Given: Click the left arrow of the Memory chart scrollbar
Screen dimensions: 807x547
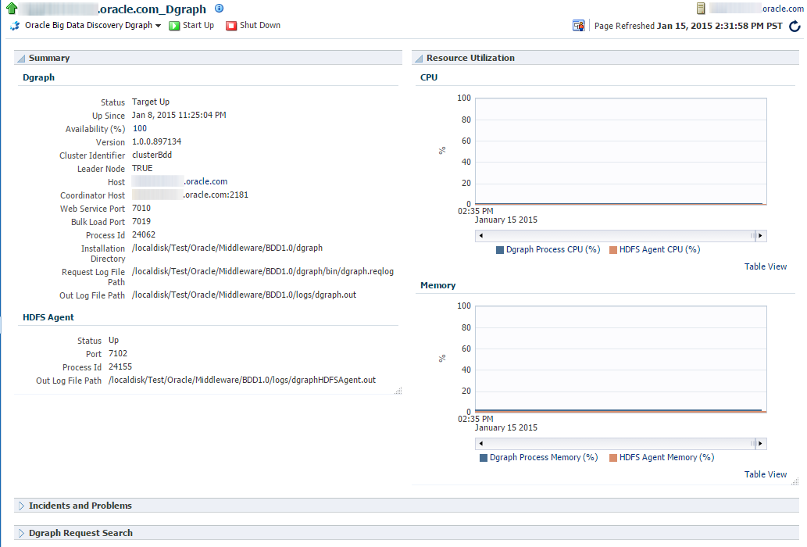Looking at the screenshot, I should click(480, 443).
